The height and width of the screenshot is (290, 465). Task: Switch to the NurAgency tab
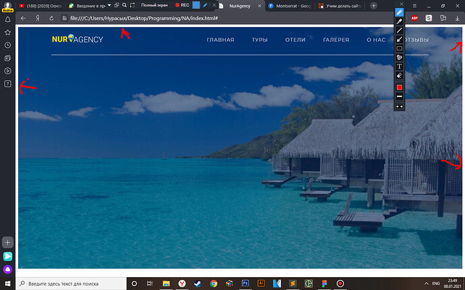(x=240, y=5)
